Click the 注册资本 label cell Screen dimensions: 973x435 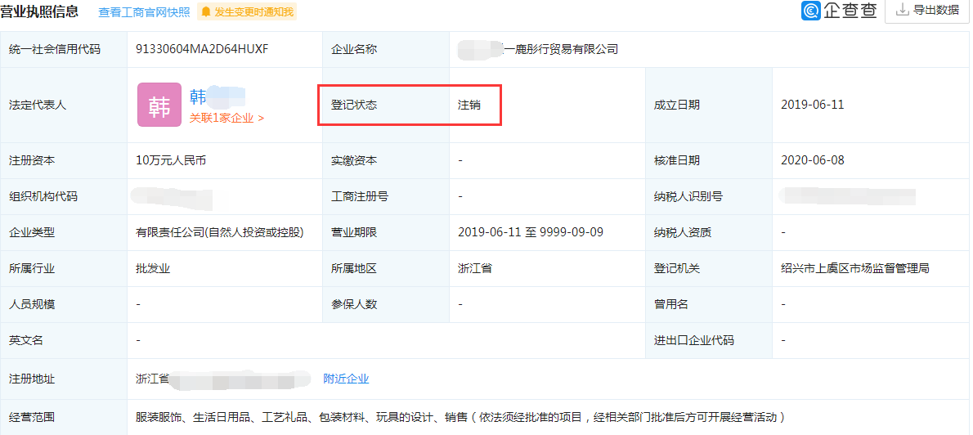(x=64, y=160)
